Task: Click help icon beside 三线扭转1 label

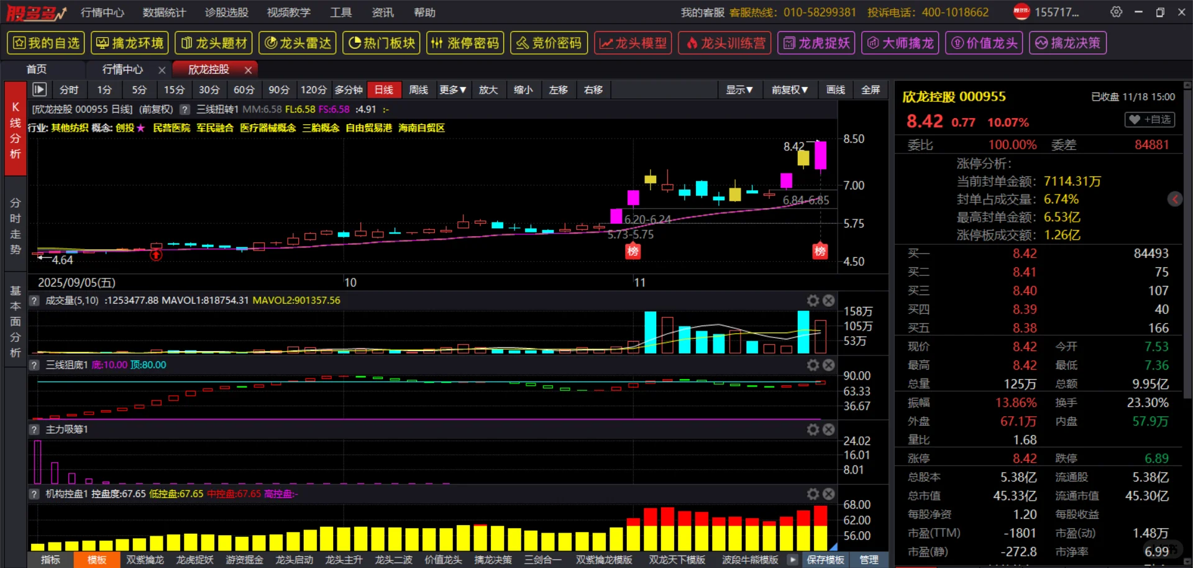Action: point(185,109)
